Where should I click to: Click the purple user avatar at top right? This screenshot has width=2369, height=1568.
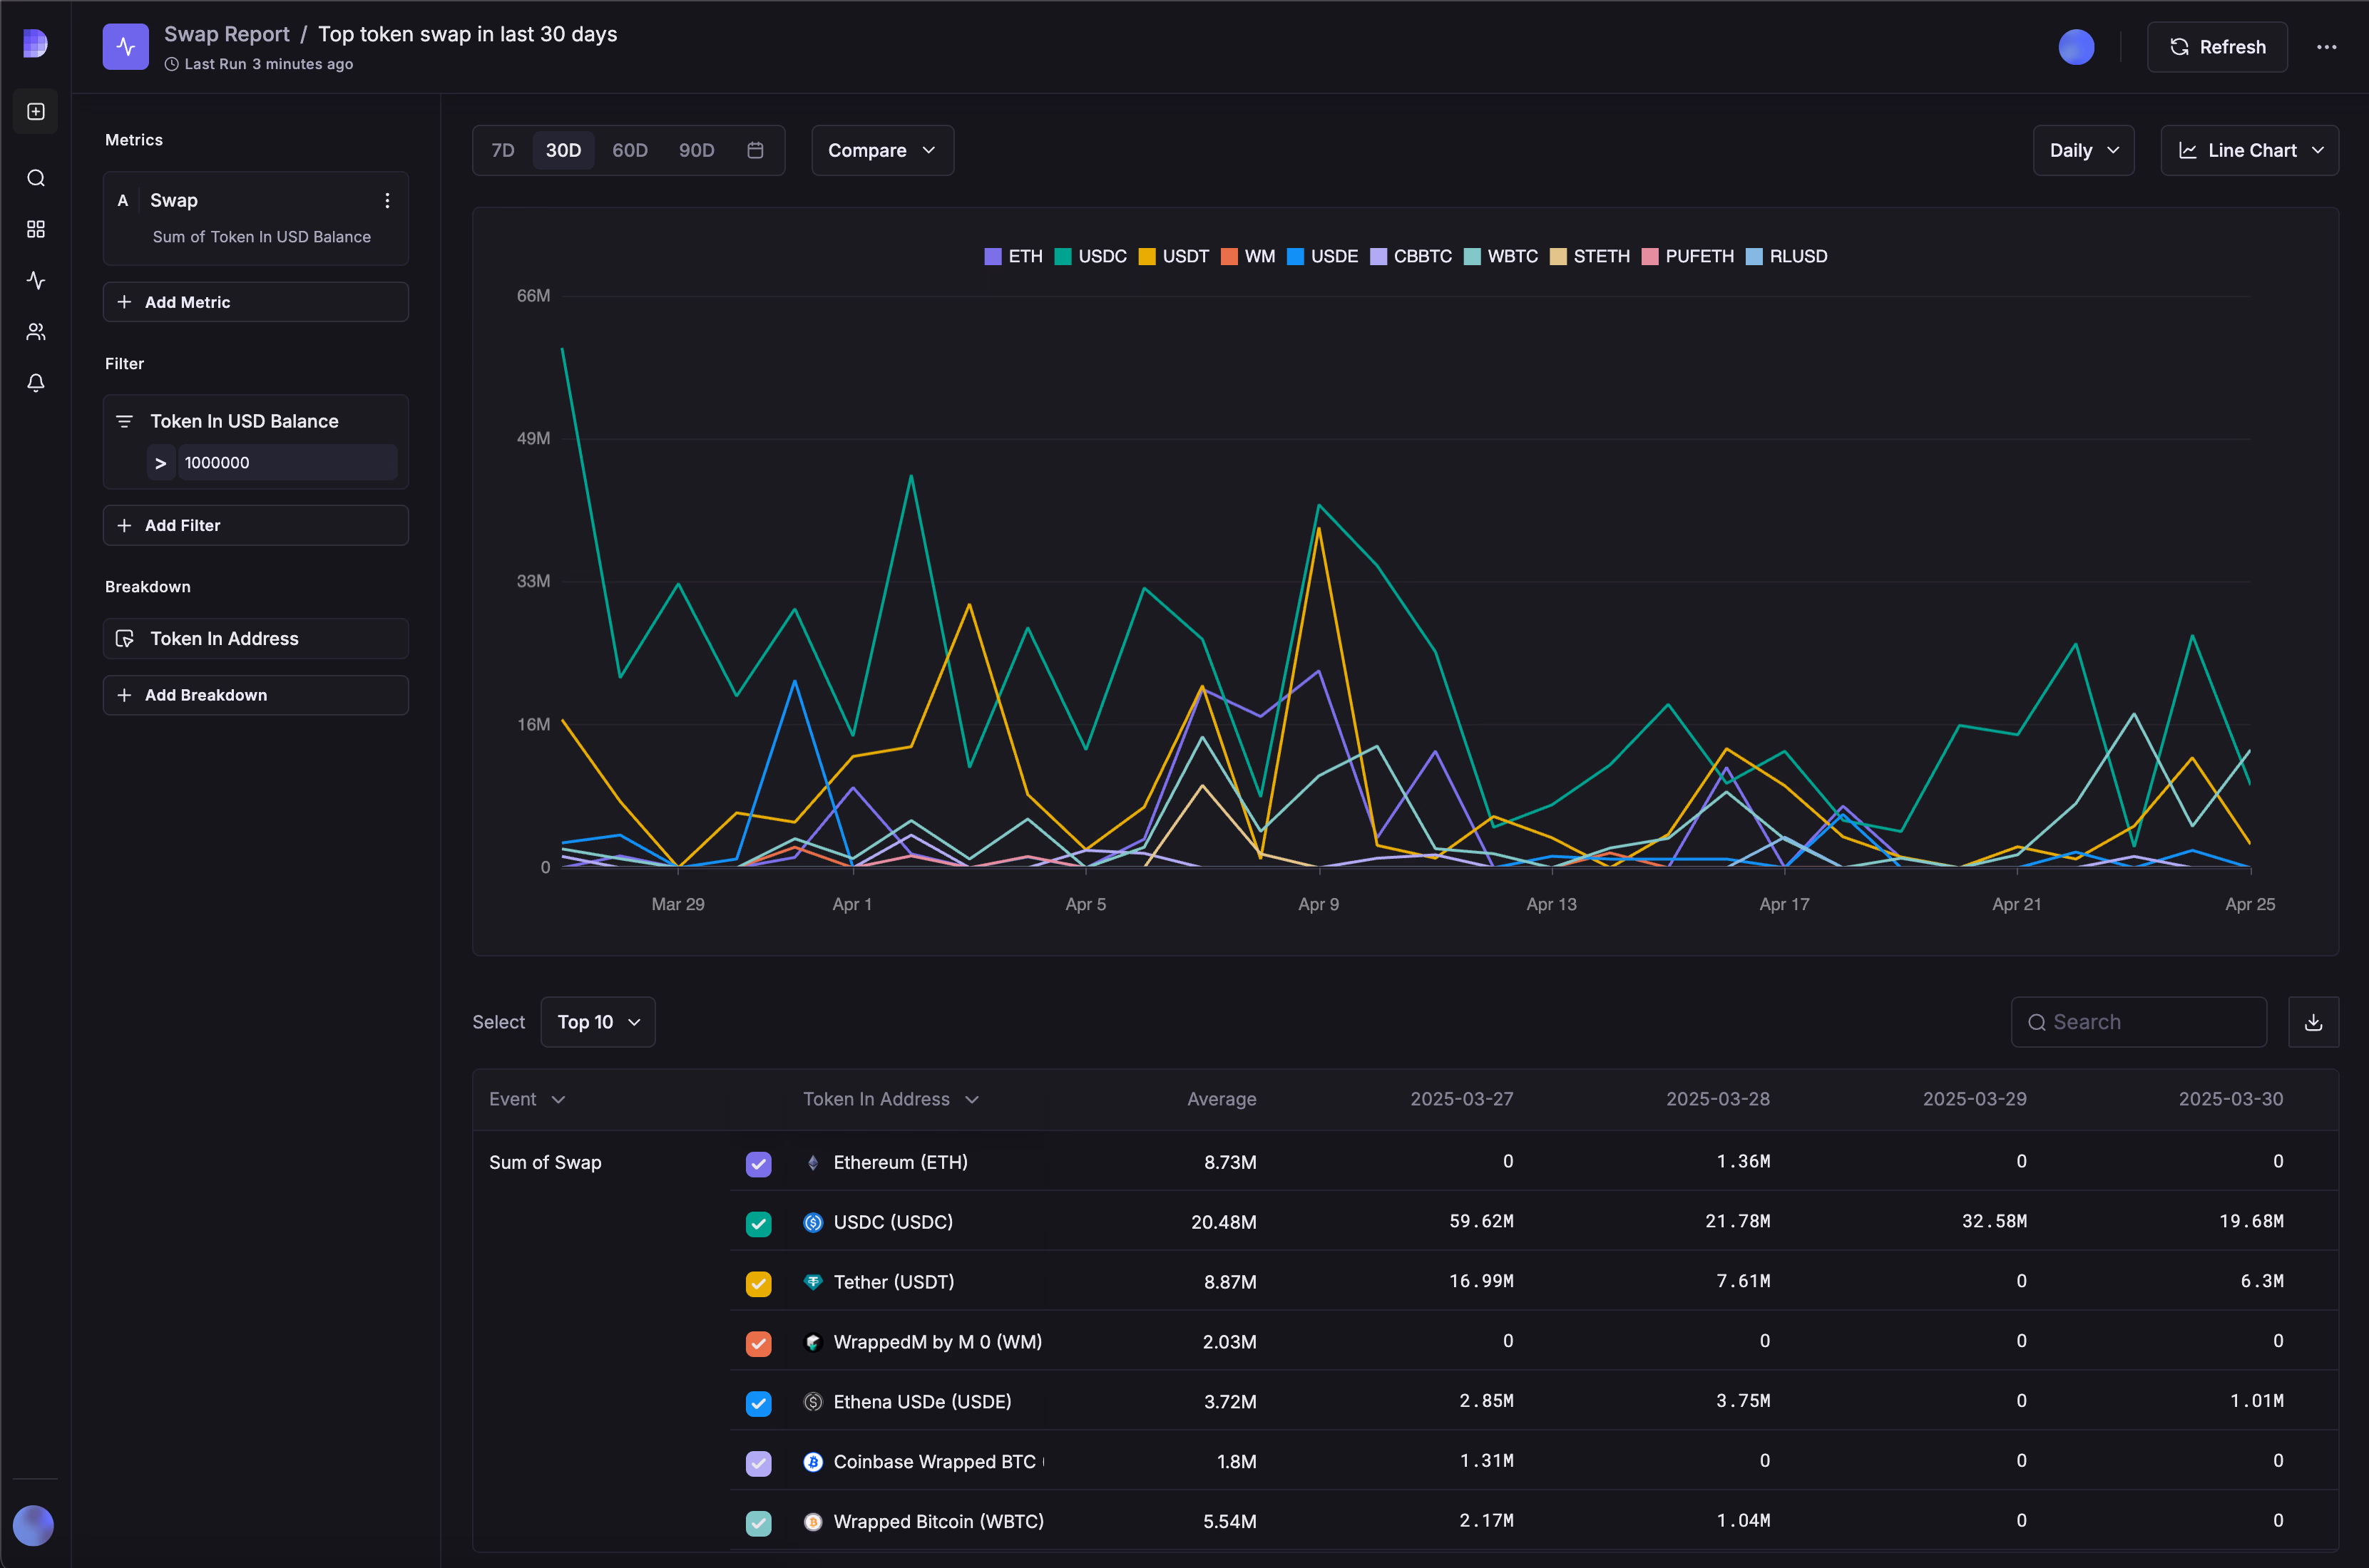[2077, 46]
